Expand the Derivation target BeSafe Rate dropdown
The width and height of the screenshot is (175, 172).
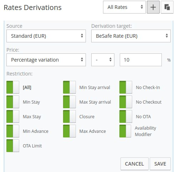pyautogui.click(x=131, y=36)
